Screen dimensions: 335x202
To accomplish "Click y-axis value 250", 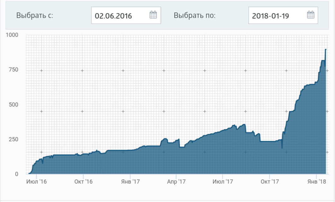I will coord(14,139).
